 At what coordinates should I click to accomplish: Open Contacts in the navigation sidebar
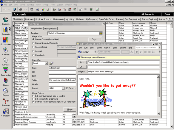click(6, 21)
